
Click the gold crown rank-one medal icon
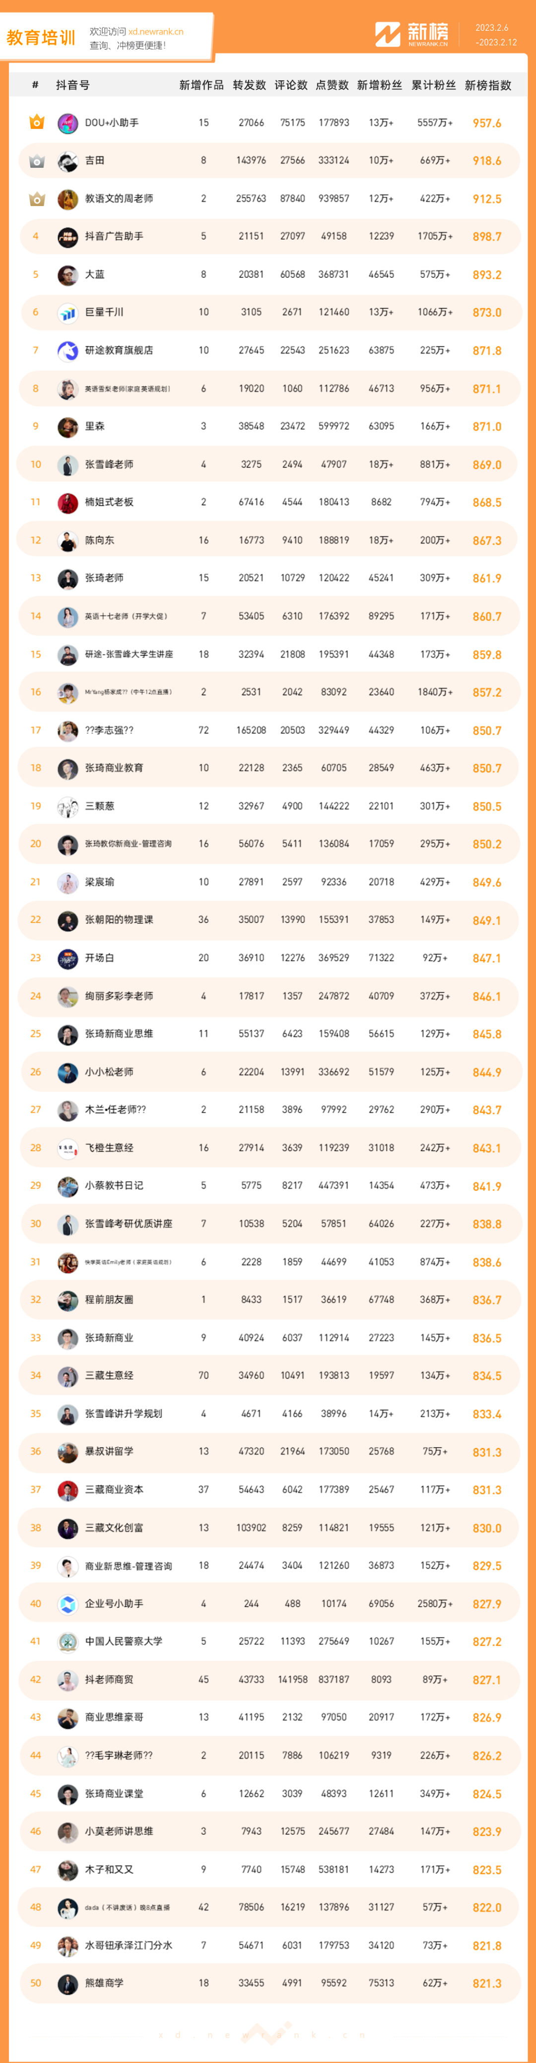[36, 123]
